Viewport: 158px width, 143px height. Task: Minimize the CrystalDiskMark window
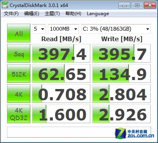[124, 5]
